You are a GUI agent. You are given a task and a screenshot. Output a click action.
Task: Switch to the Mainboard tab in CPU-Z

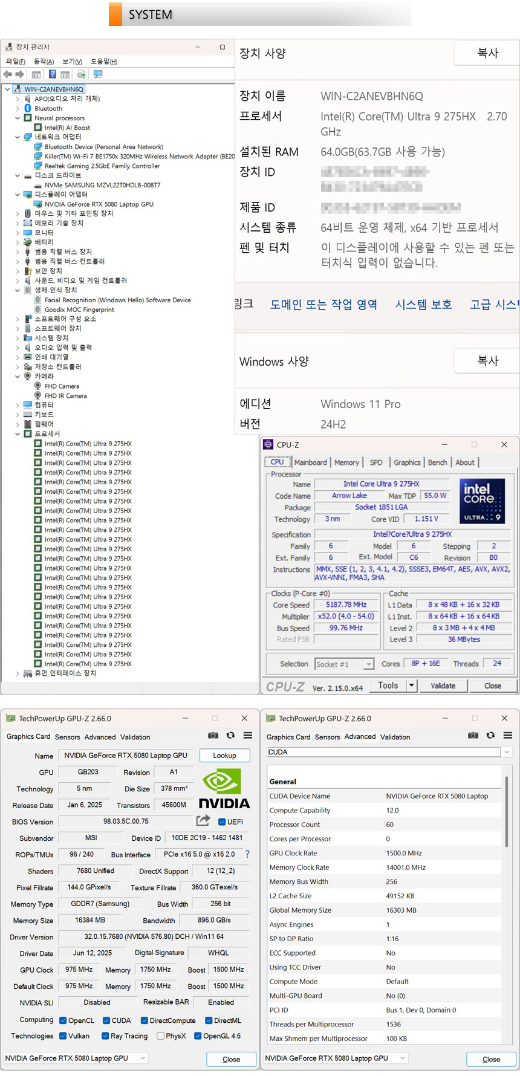[x=310, y=462]
